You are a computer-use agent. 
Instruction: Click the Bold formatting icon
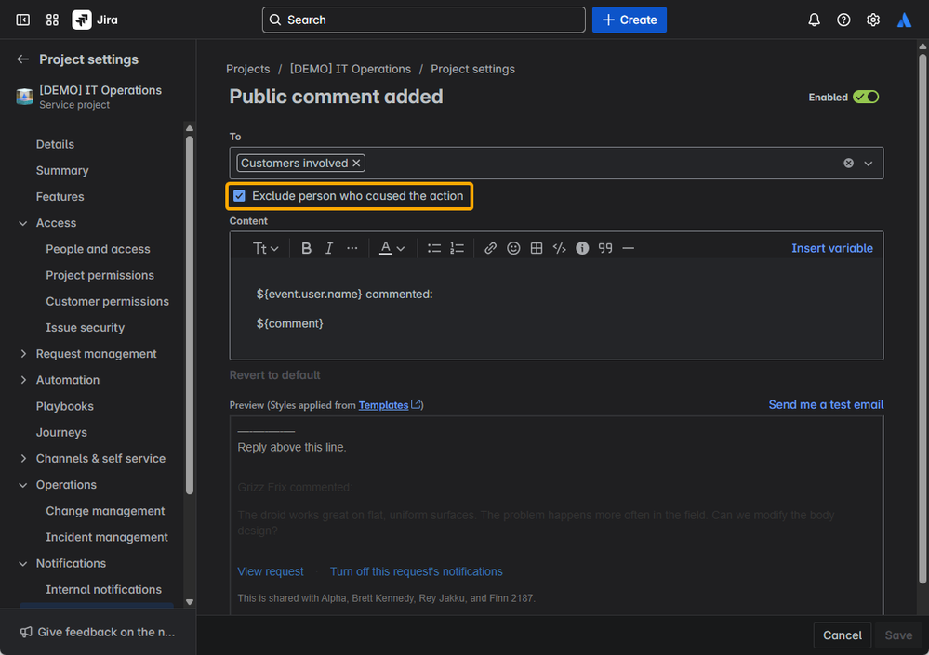click(x=306, y=248)
